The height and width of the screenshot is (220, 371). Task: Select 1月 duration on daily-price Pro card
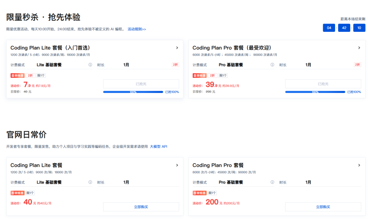(x=308, y=182)
